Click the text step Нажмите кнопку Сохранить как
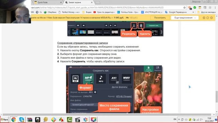 tap(99, 50)
